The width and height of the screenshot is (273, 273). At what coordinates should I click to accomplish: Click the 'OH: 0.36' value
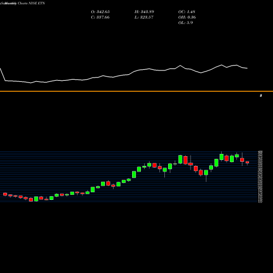pos(187,17)
